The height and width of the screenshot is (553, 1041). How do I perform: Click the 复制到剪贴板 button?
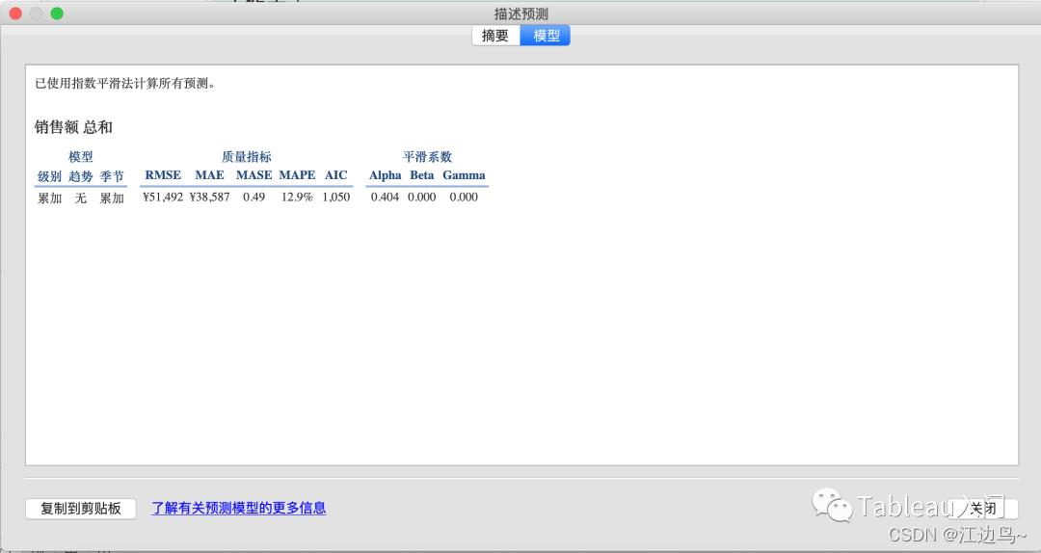tap(81, 509)
